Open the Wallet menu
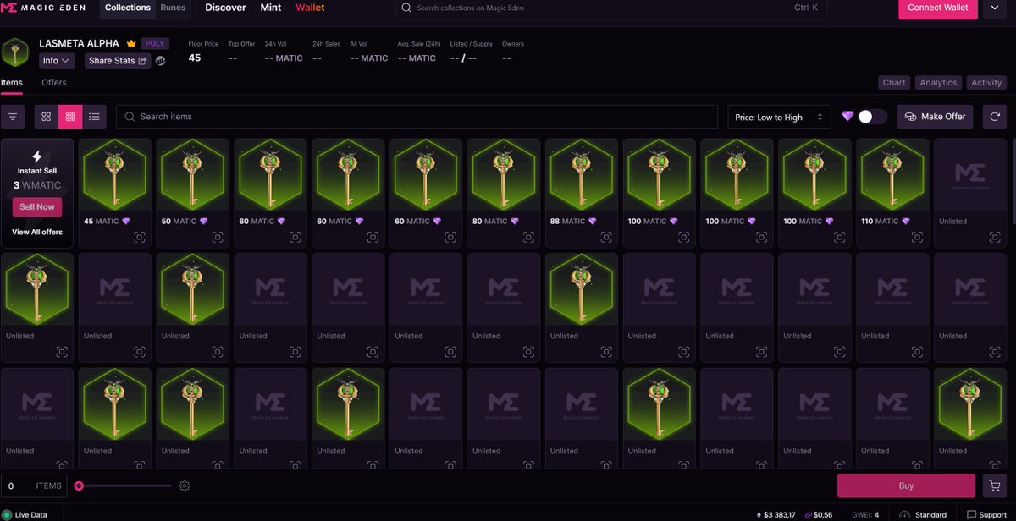 [x=310, y=8]
